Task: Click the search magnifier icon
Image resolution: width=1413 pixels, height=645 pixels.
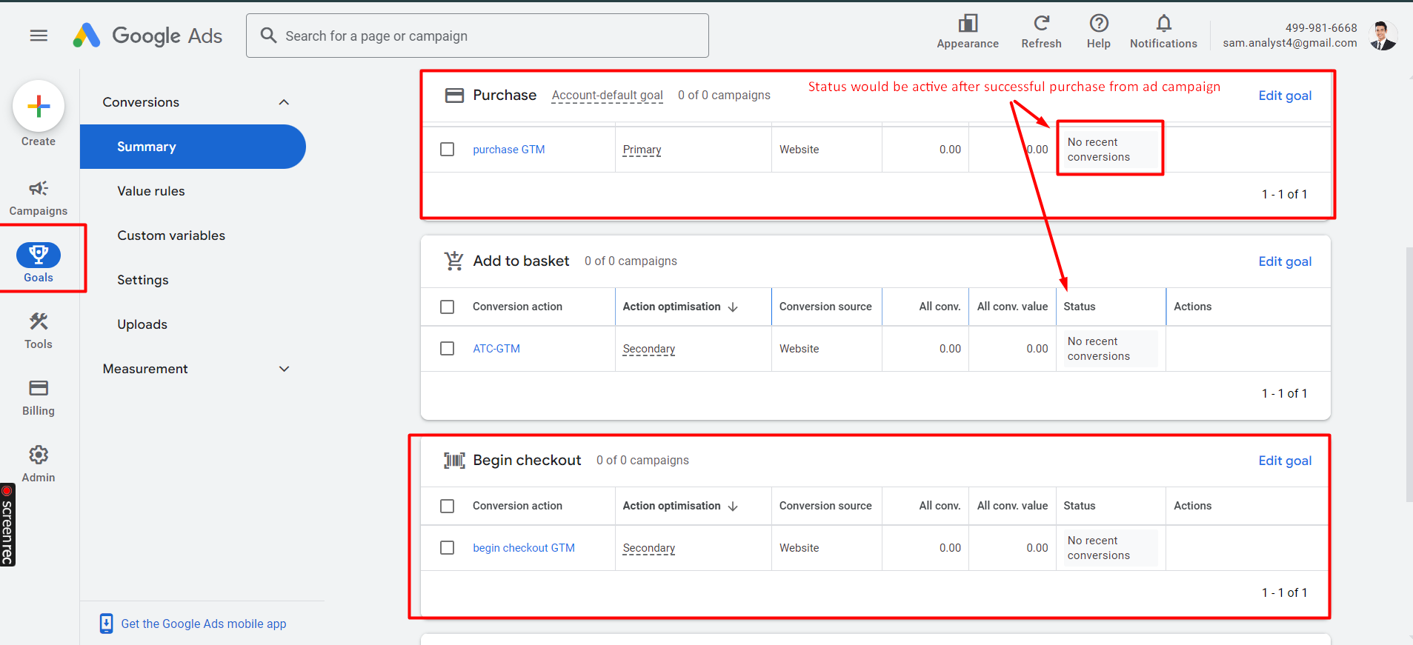Action: 268,36
